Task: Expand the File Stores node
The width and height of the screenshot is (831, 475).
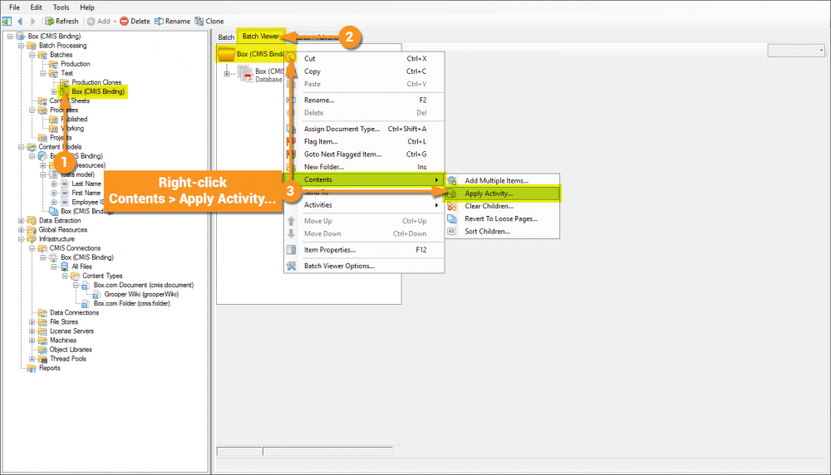Action: 32,322
